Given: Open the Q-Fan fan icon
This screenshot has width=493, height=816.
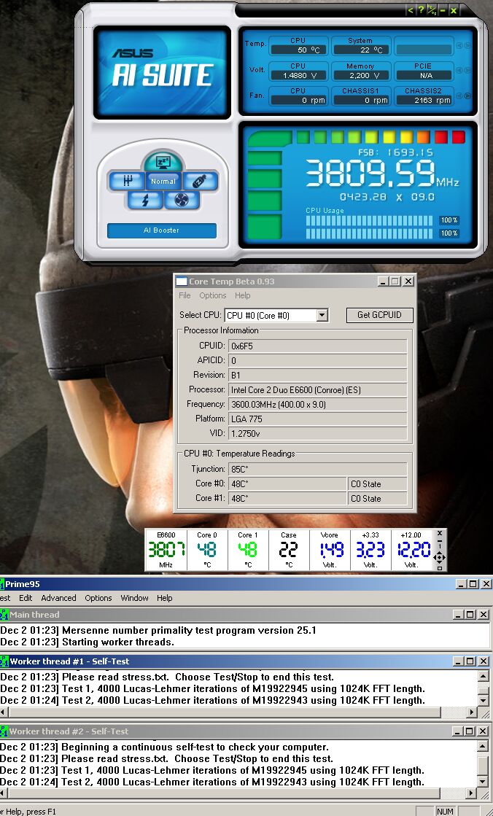Looking at the screenshot, I should tap(181, 201).
